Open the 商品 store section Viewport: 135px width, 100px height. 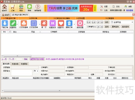coord(21,8)
